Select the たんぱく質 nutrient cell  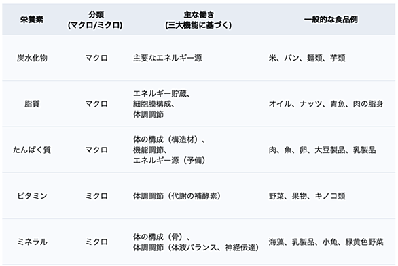pyautogui.click(x=32, y=150)
